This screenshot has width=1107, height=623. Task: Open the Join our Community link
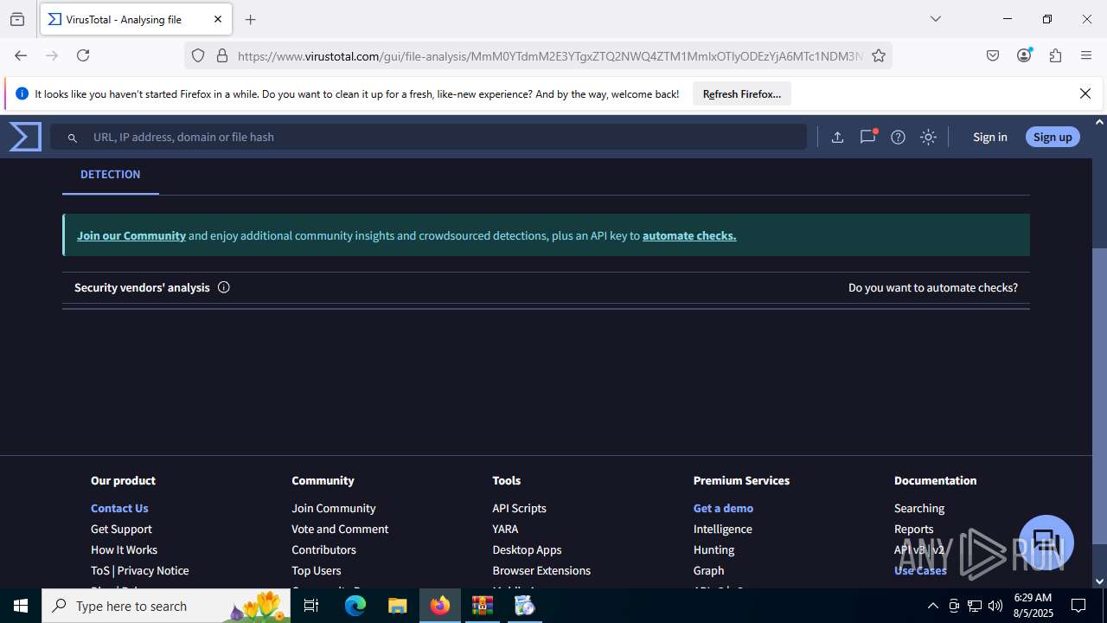tap(131, 235)
